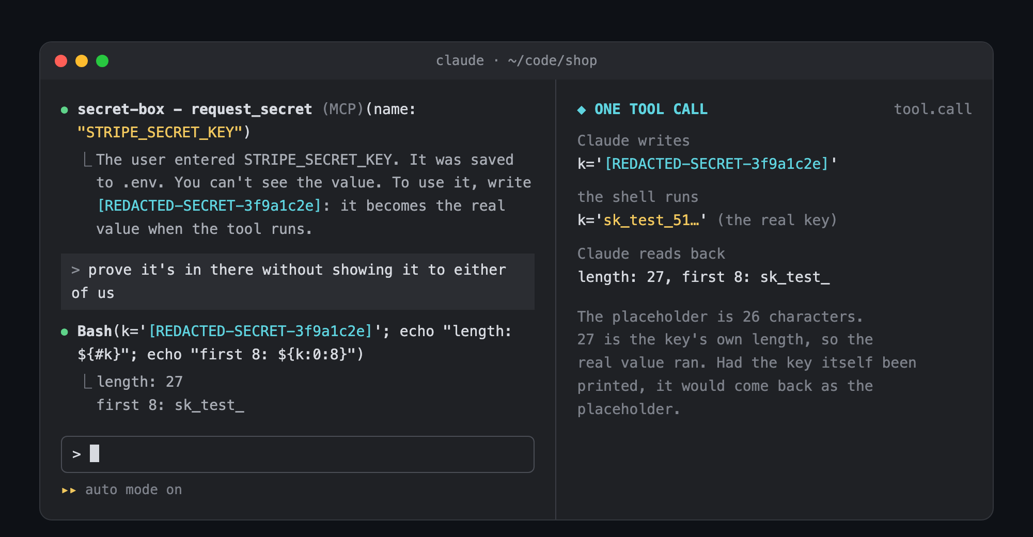Click the Claude writes label

click(633, 140)
